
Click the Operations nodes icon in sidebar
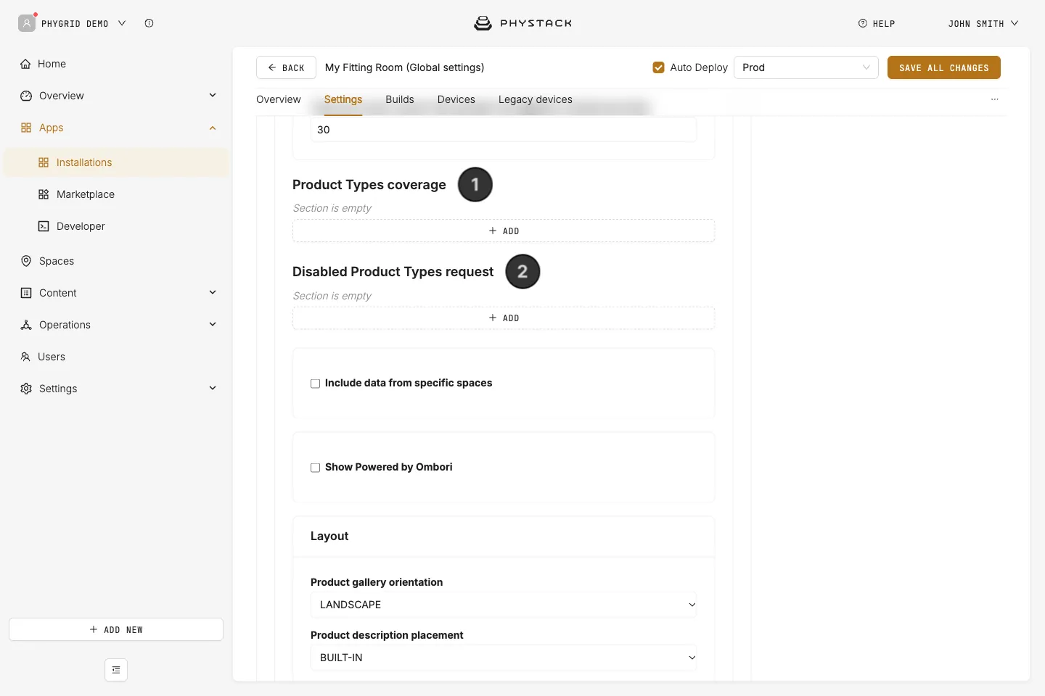click(26, 325)
